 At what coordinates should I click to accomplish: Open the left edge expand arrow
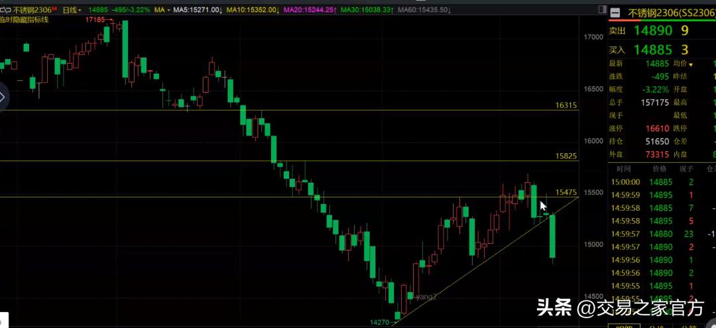tap(3, 97)
